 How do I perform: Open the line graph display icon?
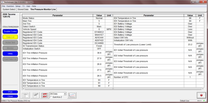72,95
